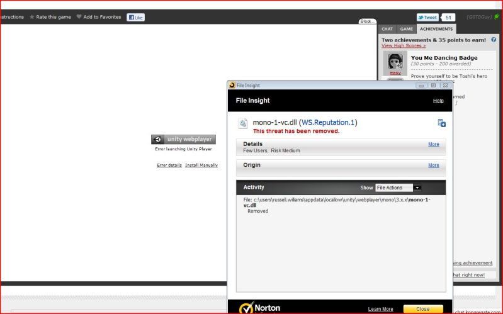Click the WS.Reputation.1 threat link
The image size is (503, 314).
click(x=328, y=122)
